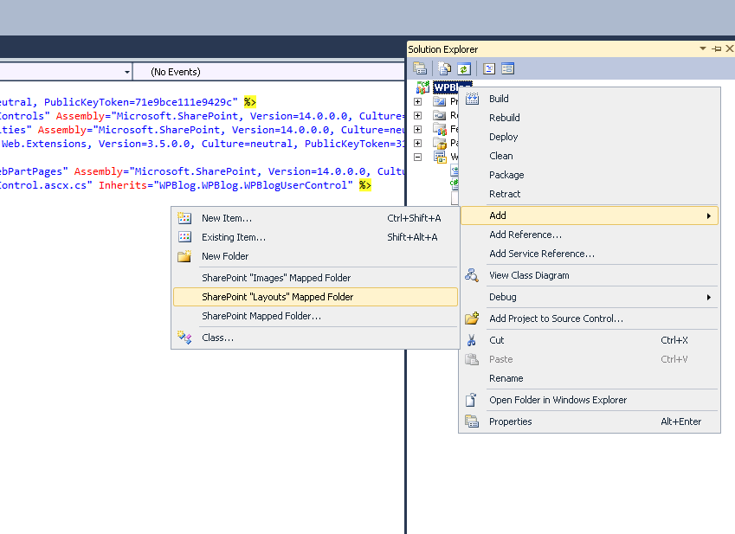Open the left object dropdown in code editor

(x=127, y=72)
